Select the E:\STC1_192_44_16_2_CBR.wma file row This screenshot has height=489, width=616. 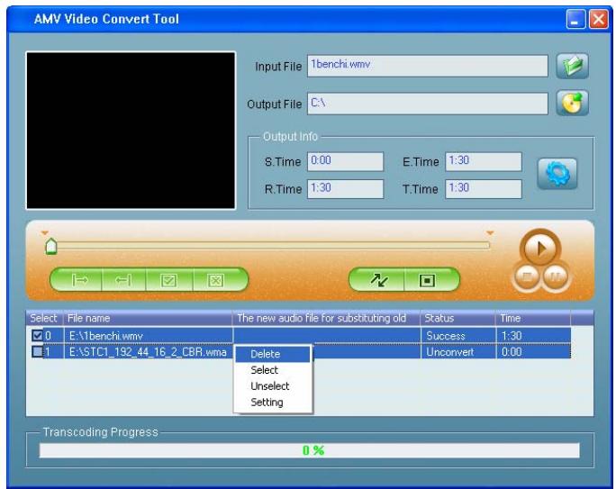pos(299,351)
